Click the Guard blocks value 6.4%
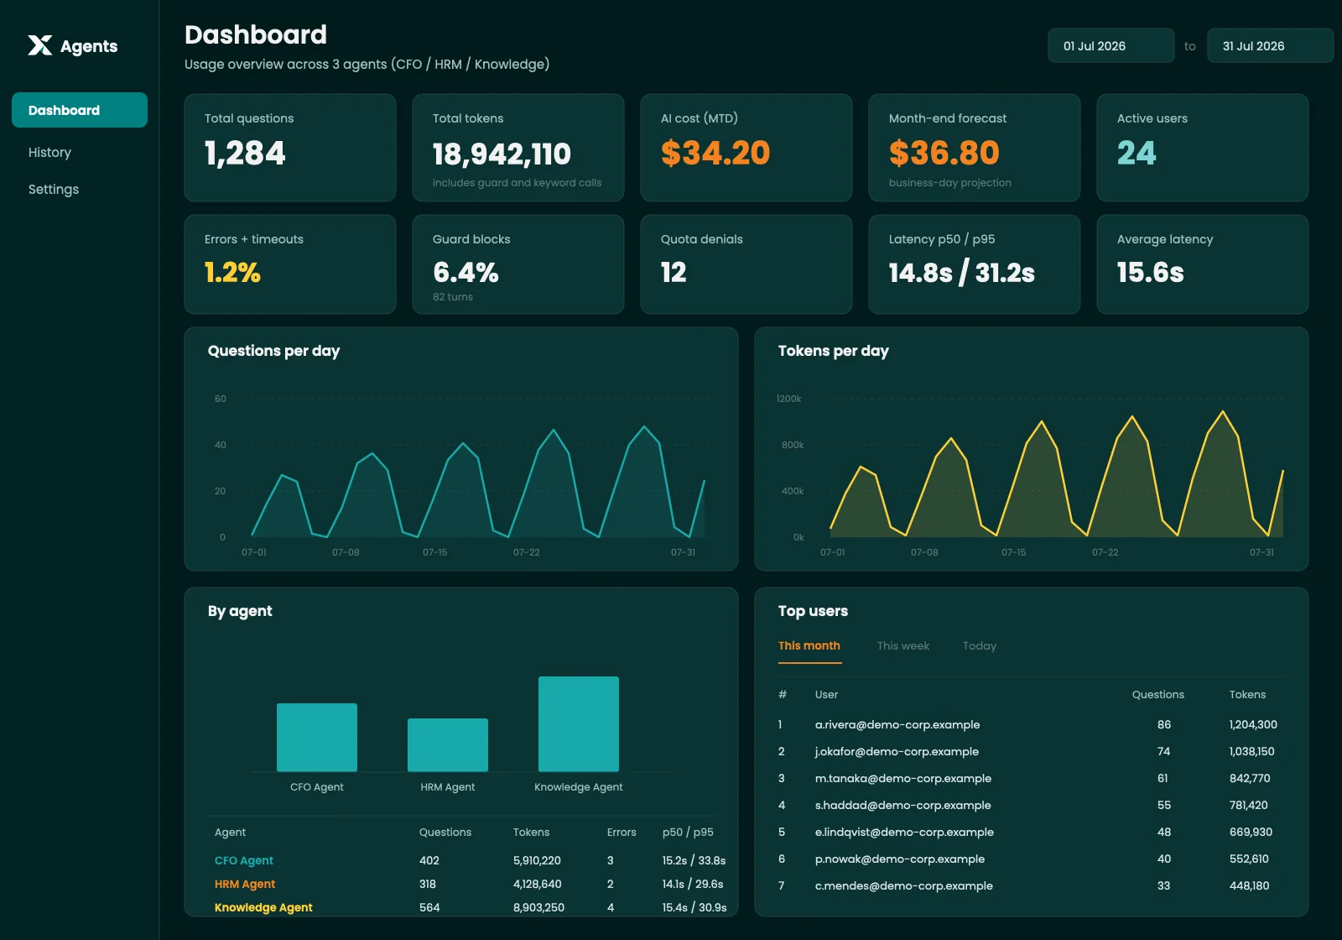Viewport: 1342px width, 940px height. [x=466, y=273]
